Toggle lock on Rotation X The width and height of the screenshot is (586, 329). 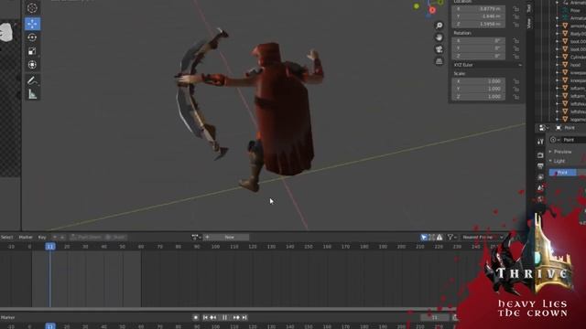click(x=516, y=40)
